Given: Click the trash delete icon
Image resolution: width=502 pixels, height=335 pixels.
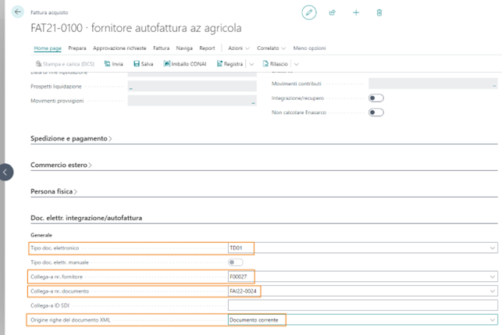Looking at the screenshot, I should pyautogui.click(x=379, y=12).
